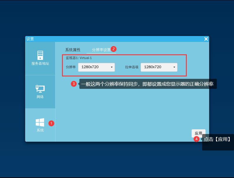Click the red number 3 badge
This screenshot has height=178, width=234.
[x=74, y=84]
